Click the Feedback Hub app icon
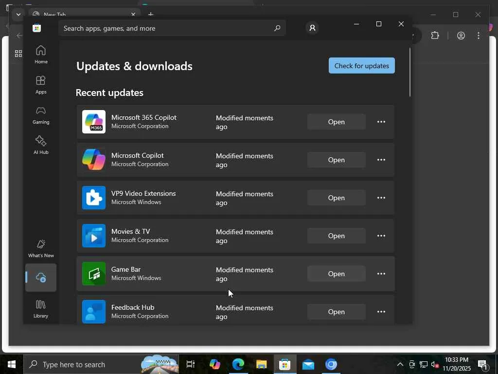Screen dimensions: 498x374 (x=94, y=312)
